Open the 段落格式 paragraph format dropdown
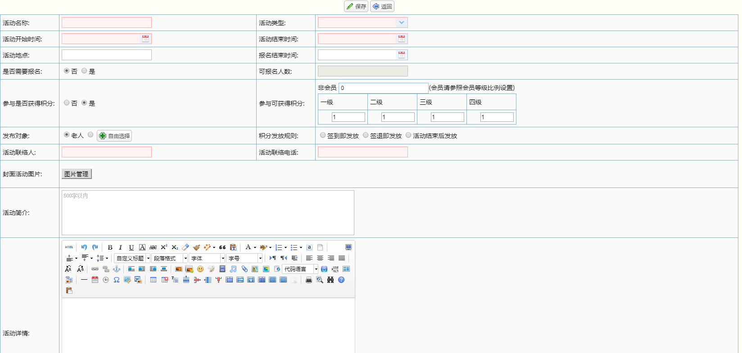The image size is (742, 353). tap(185, 258)
